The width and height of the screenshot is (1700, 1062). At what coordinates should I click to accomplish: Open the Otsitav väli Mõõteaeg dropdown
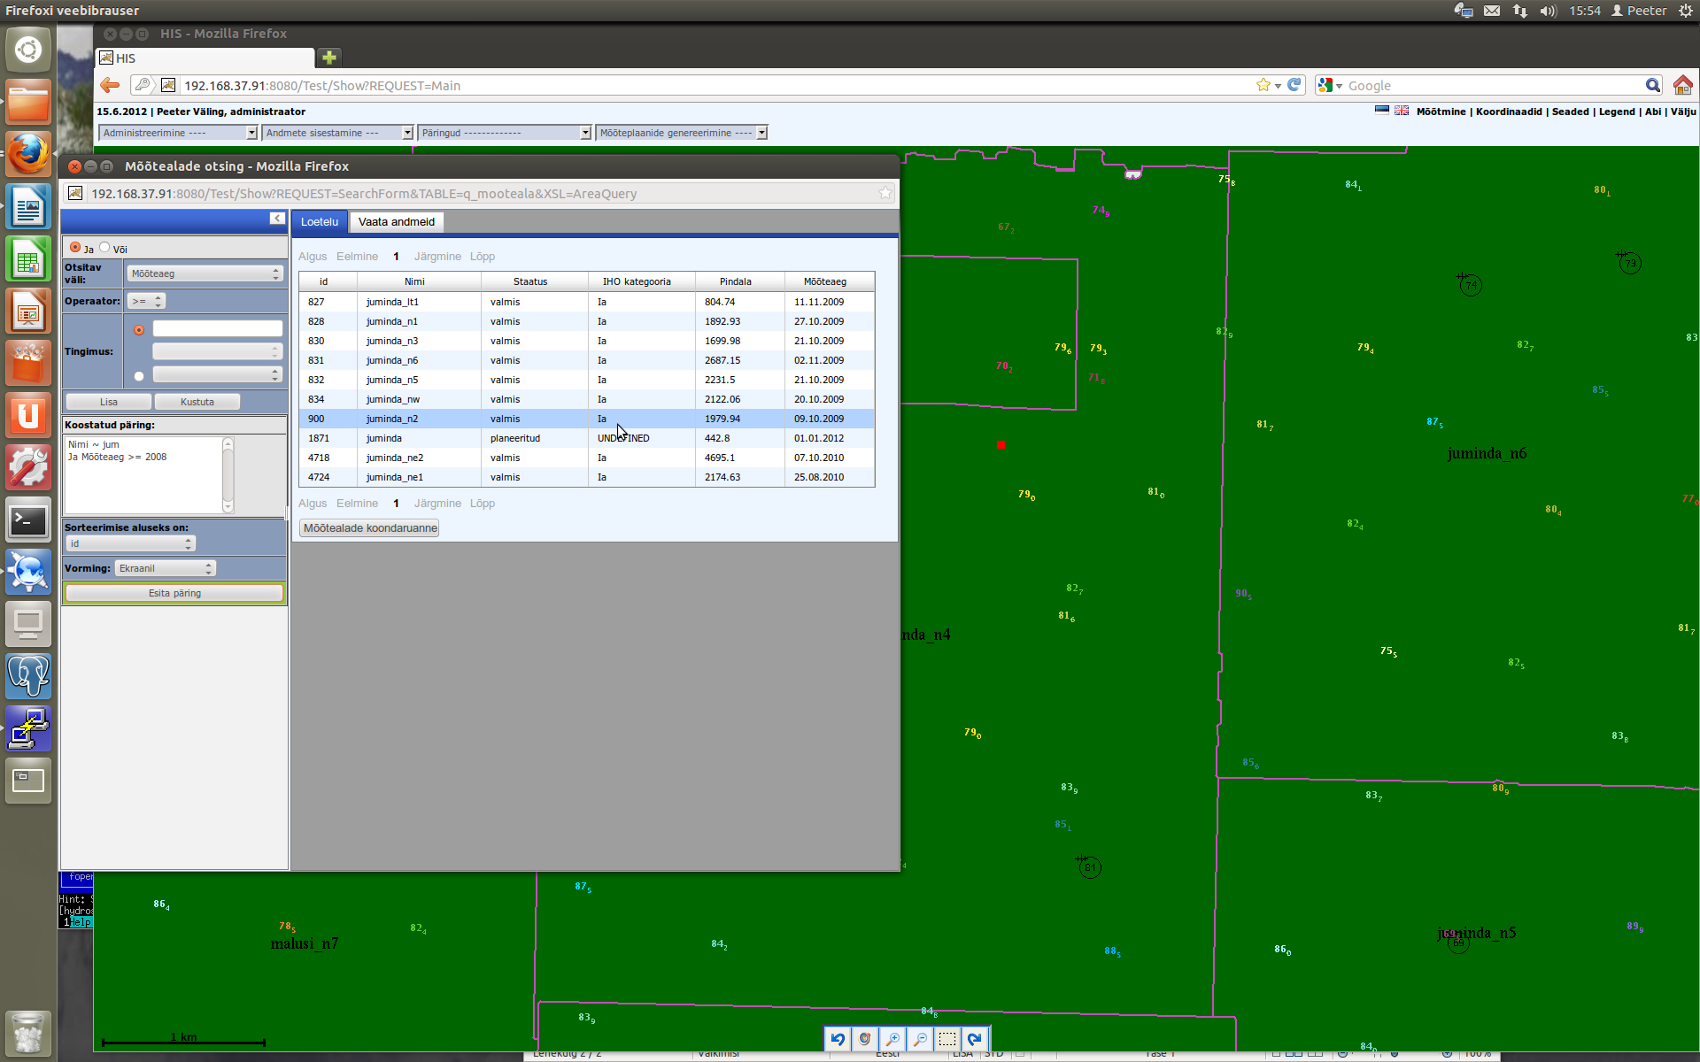click(x=205, y=274)
